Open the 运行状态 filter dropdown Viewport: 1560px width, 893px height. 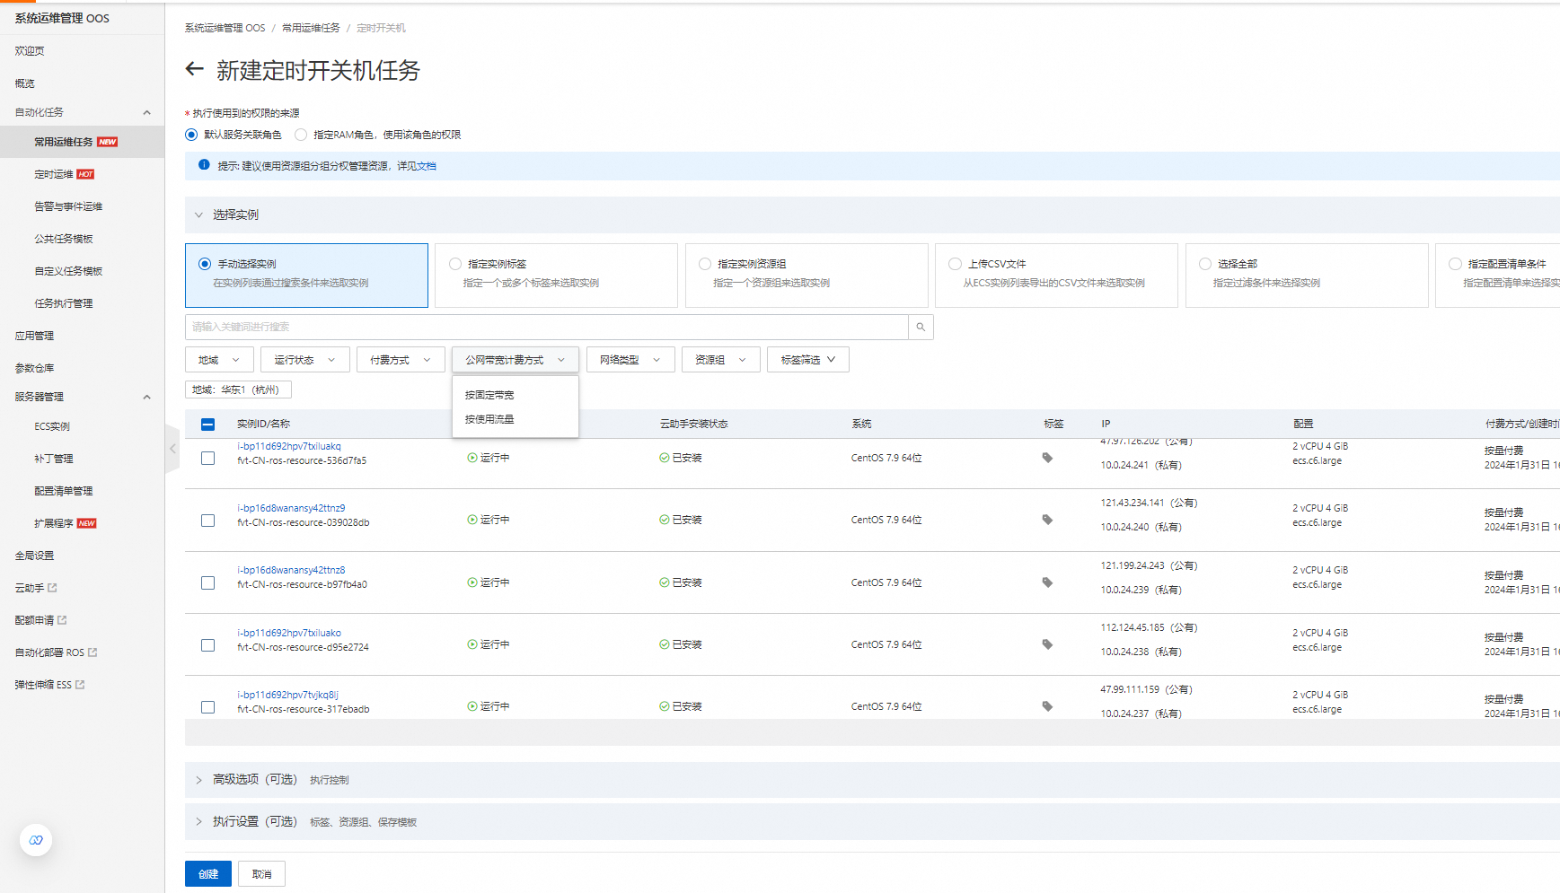coord(304,360)
